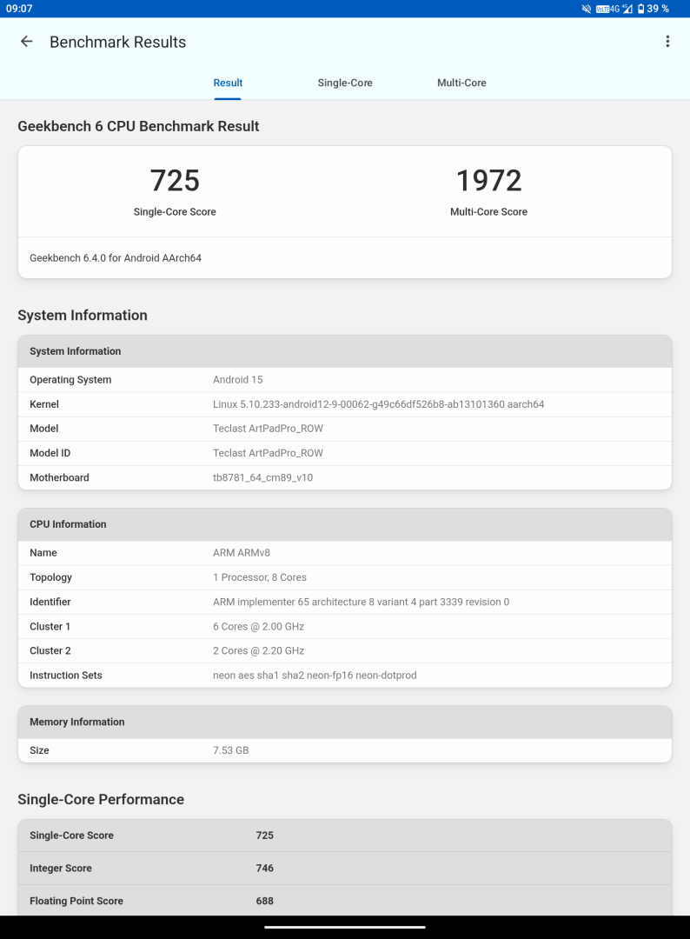Tap the Integer Score 746 value
Viewport: 690px width, 939px height.
(264, 868)
